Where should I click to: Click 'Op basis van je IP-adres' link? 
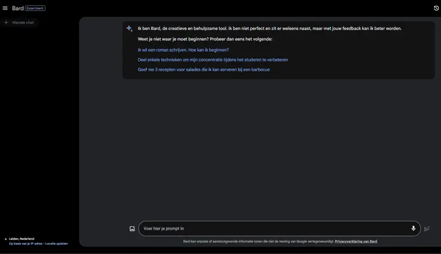point(26,244)
